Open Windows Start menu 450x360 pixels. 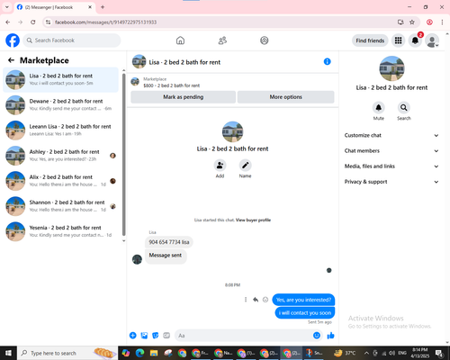pyautogui.click(x=8, y=353)
